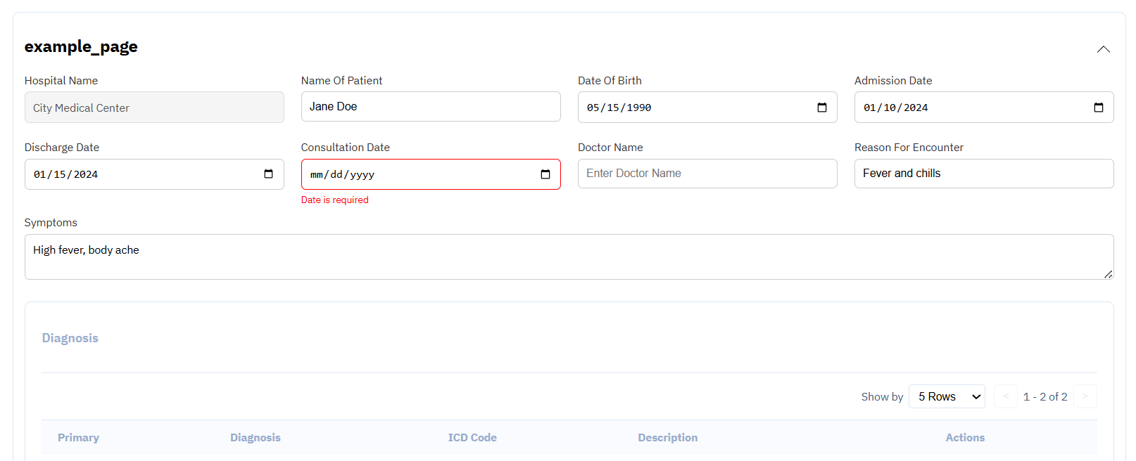Select the ICD Code column header
The image size is (1136, 461).
pyautogui.click(x=472, y=437)
